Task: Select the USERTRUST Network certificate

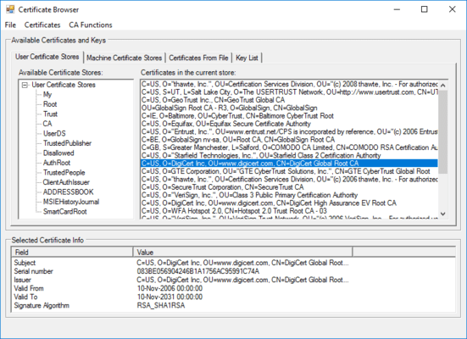Action: pyautogui.click(x=289, y=92)
